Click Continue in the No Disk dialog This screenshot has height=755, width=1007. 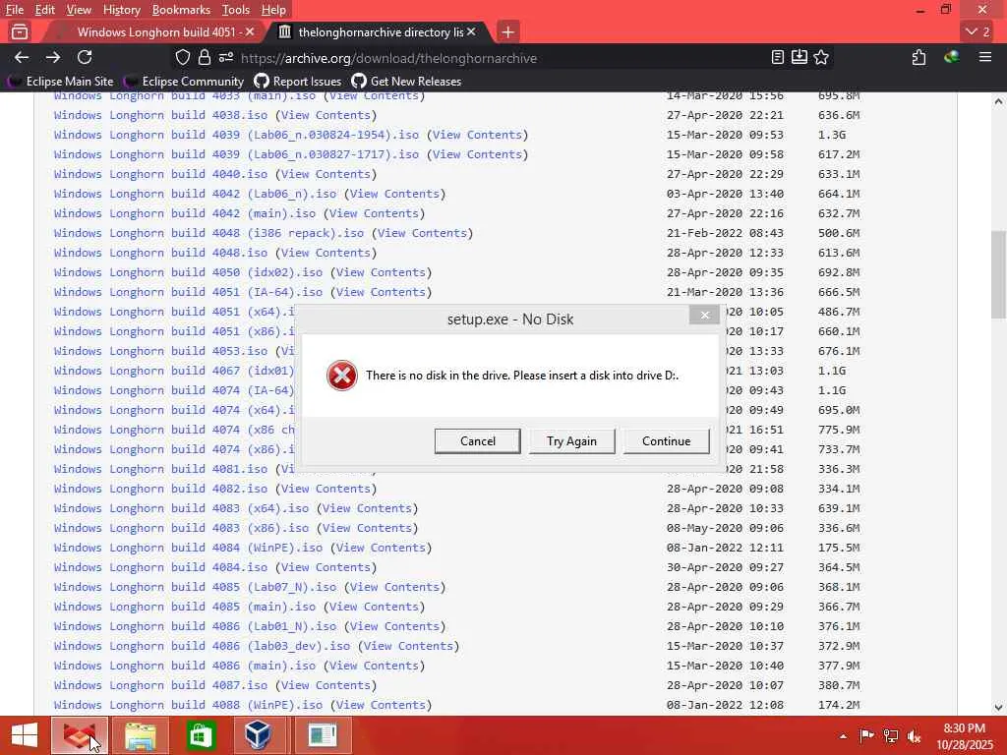click(666, 441)
